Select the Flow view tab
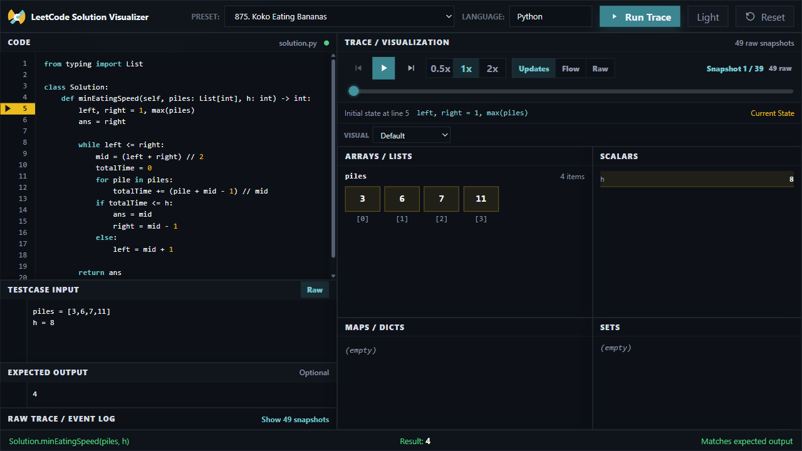The width and height of the screenshot is (802, 451). pos(571,68)
